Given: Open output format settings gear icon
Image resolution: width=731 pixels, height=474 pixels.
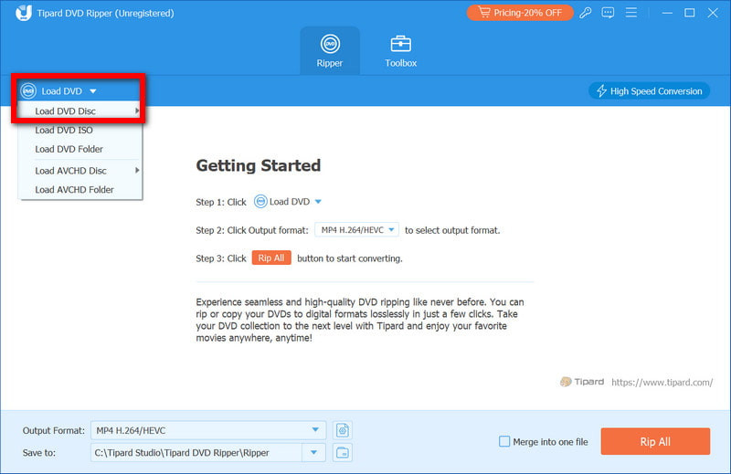Looking at the screenshot, I should coord(343,430).
